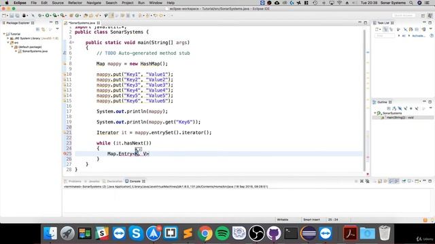435x244 pixels.
Task: Click Pin Console icon in Console toolbar
Action: 404,181
